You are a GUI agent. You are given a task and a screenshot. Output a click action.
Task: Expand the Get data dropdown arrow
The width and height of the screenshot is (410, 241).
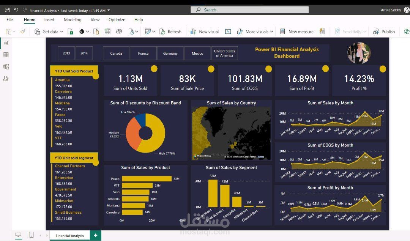tap(61, 32)
